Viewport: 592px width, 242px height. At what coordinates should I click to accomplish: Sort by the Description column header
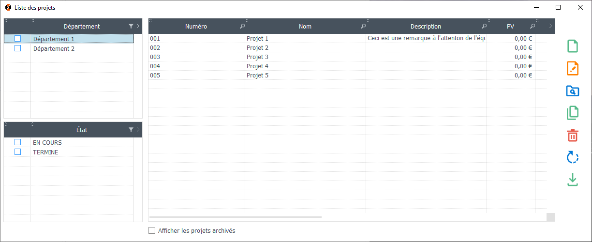tap(425, 27)
